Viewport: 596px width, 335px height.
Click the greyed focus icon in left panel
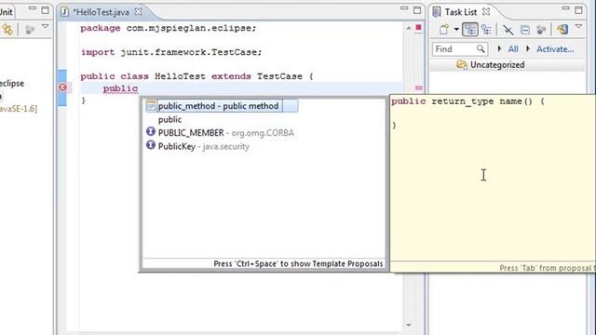pyautogui.click(x=29, y=30)
